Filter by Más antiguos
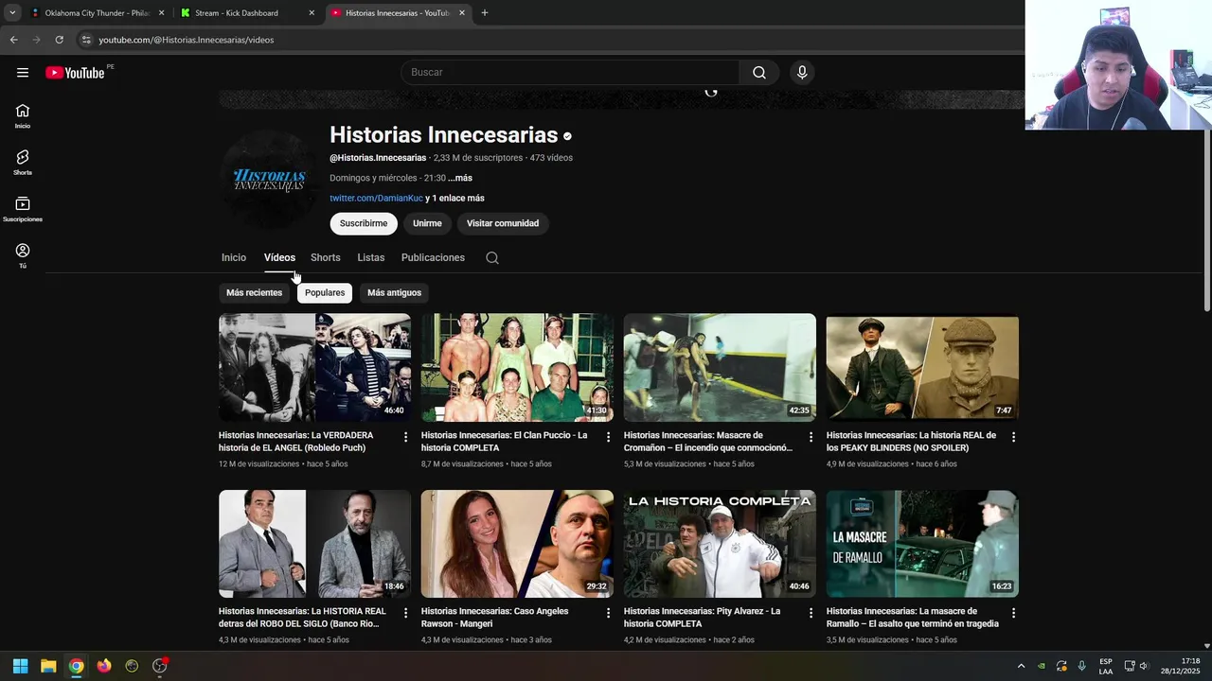 pos(394,292)
